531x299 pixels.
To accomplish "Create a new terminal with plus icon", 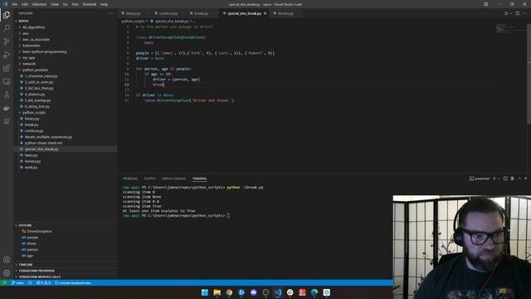I will pos(494,179).
